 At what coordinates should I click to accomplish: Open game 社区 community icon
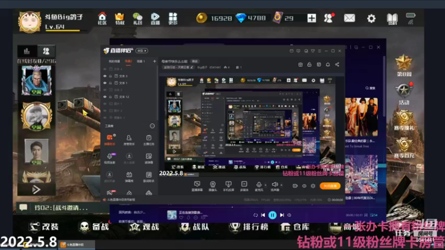pos(102,18)
